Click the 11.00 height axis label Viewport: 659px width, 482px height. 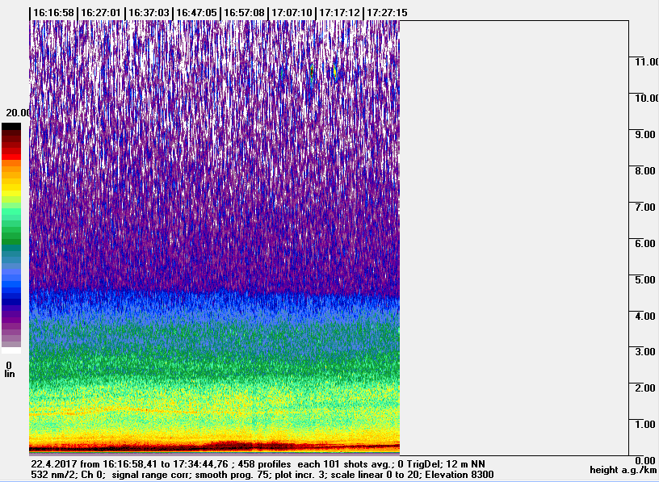[646, 62]
